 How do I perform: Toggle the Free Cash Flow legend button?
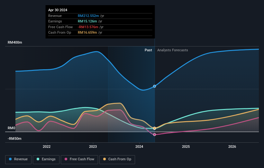click(79, 159)
